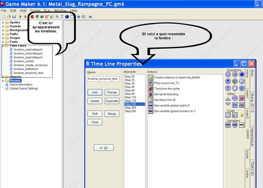This screenshot has width=263, height=188.
Task: Click the Save game floppy icon
Action: click(x=14, y=17)
